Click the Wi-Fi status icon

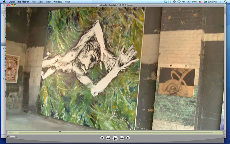click(179, 2)
